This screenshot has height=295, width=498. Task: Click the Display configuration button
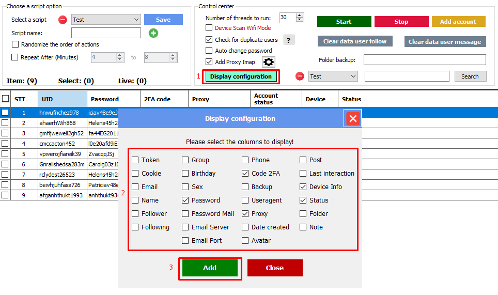(241, 76)
